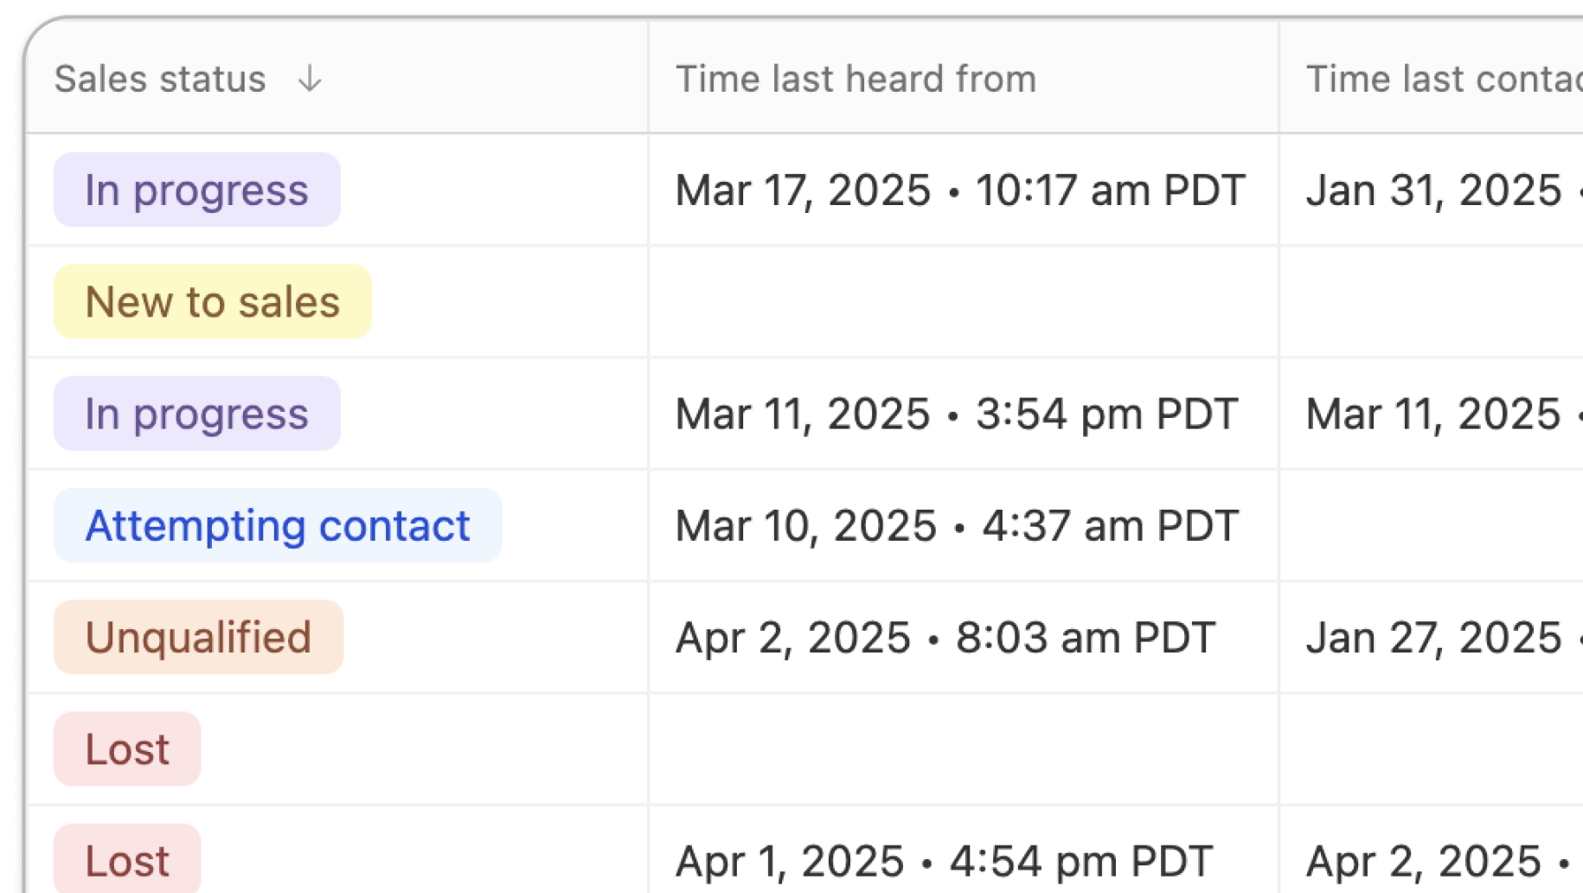Click the sort arrow beside Sales status
This screenshot has height=893, width=1583.
[310, 80]
